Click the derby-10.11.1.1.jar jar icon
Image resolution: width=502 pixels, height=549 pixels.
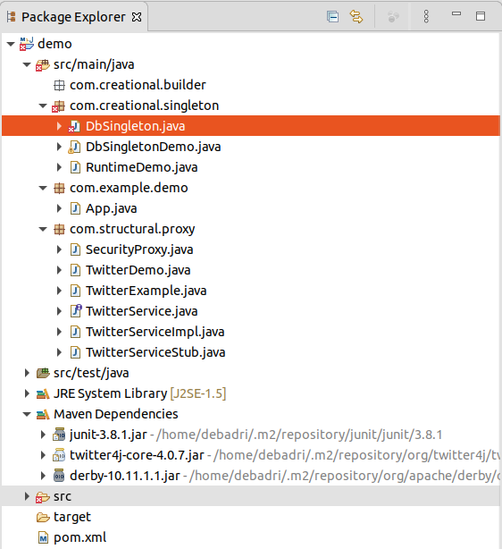tap(59, 476)
